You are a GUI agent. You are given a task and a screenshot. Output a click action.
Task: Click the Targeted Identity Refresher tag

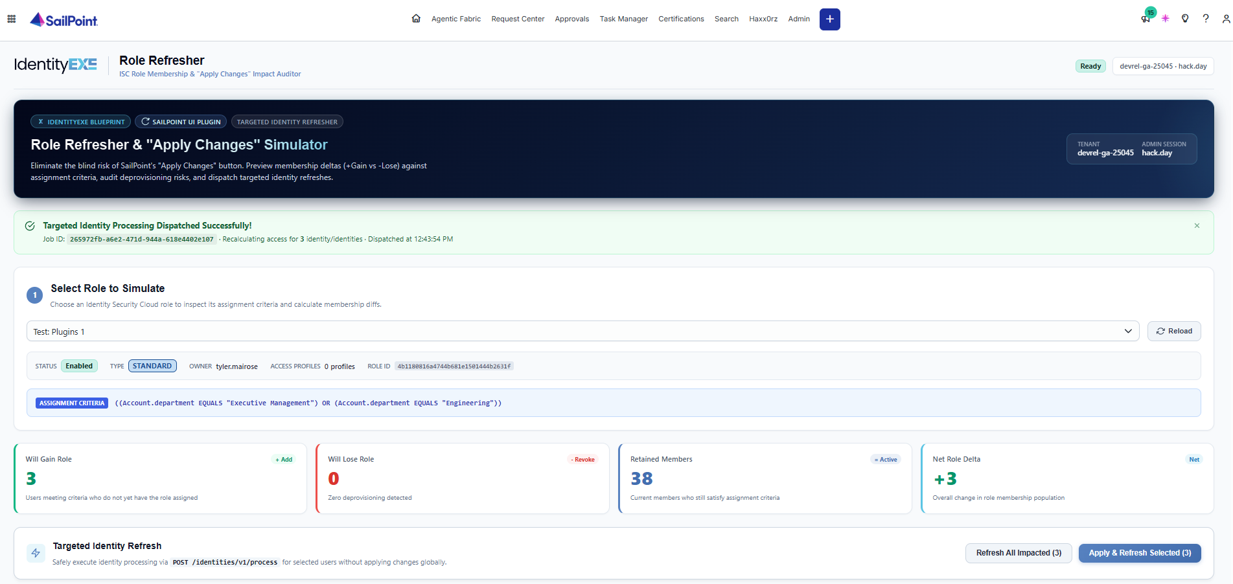point(287,122)
